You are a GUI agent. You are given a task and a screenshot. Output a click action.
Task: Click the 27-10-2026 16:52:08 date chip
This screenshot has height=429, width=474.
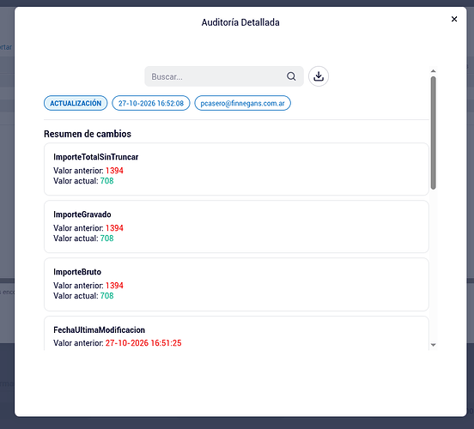(x=151, y=103)
